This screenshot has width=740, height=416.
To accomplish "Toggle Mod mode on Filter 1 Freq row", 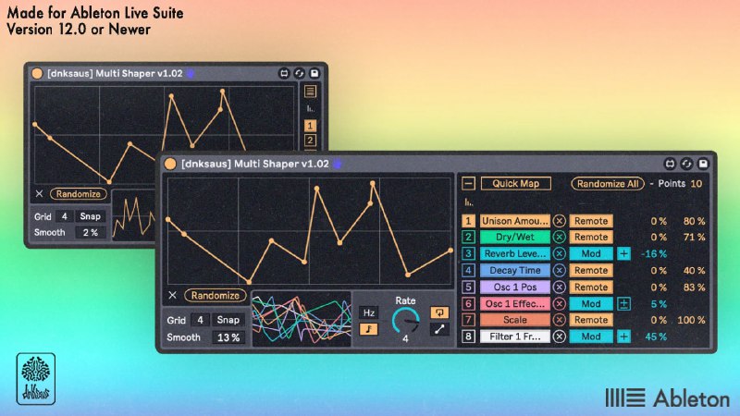I will point(591,336).
